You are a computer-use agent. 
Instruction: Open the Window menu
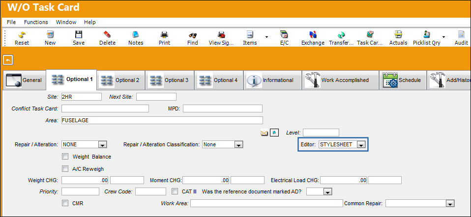tap(66, 22)
